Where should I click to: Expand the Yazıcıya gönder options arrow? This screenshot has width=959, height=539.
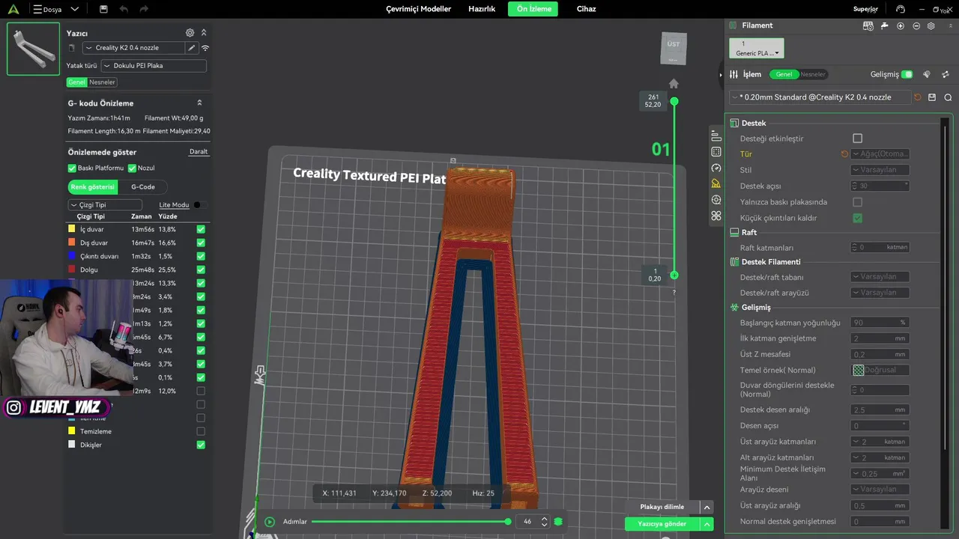coord(707,524)
